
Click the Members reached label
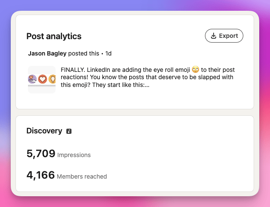click(x=82, y=176)
